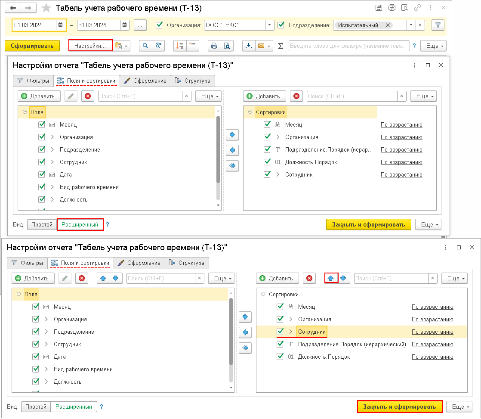Click the Сформировать button
481x419 pixels.
32,46
